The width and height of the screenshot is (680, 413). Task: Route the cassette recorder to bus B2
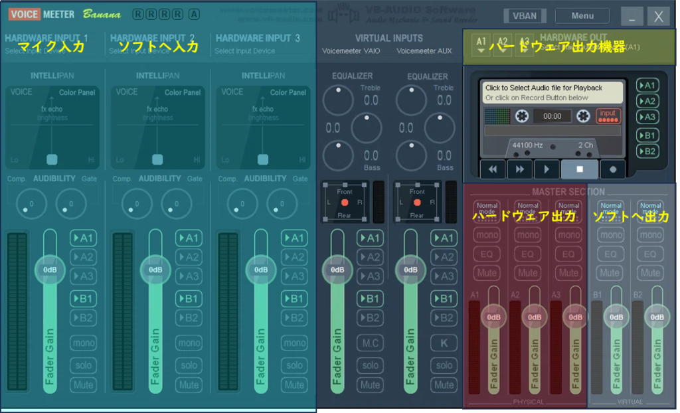point(647,151)
